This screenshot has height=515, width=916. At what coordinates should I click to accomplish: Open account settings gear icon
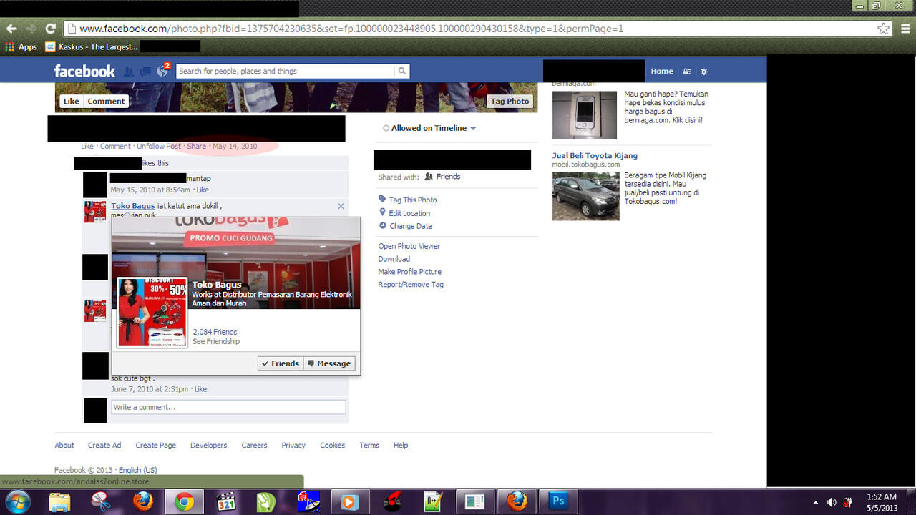[x=704, y=72]
